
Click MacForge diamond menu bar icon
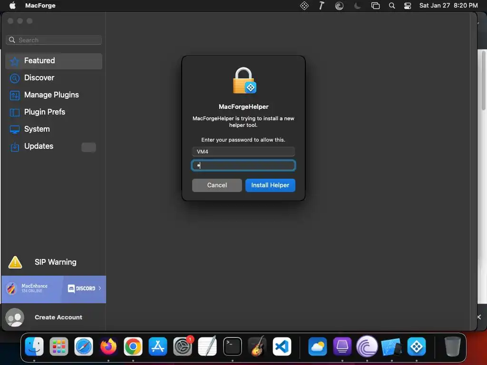tap(304, 6)
